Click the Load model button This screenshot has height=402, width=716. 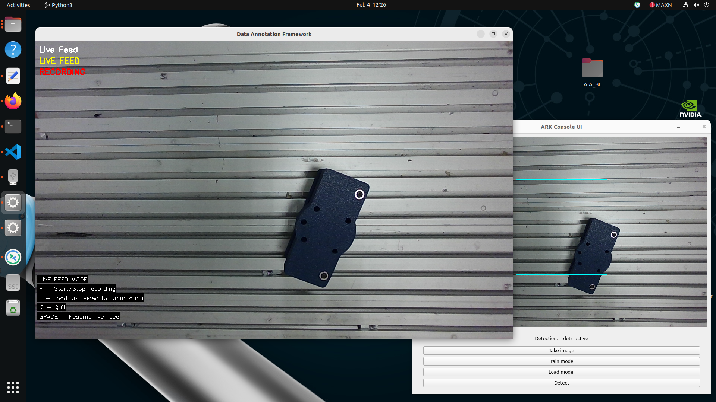coord(561,372)
